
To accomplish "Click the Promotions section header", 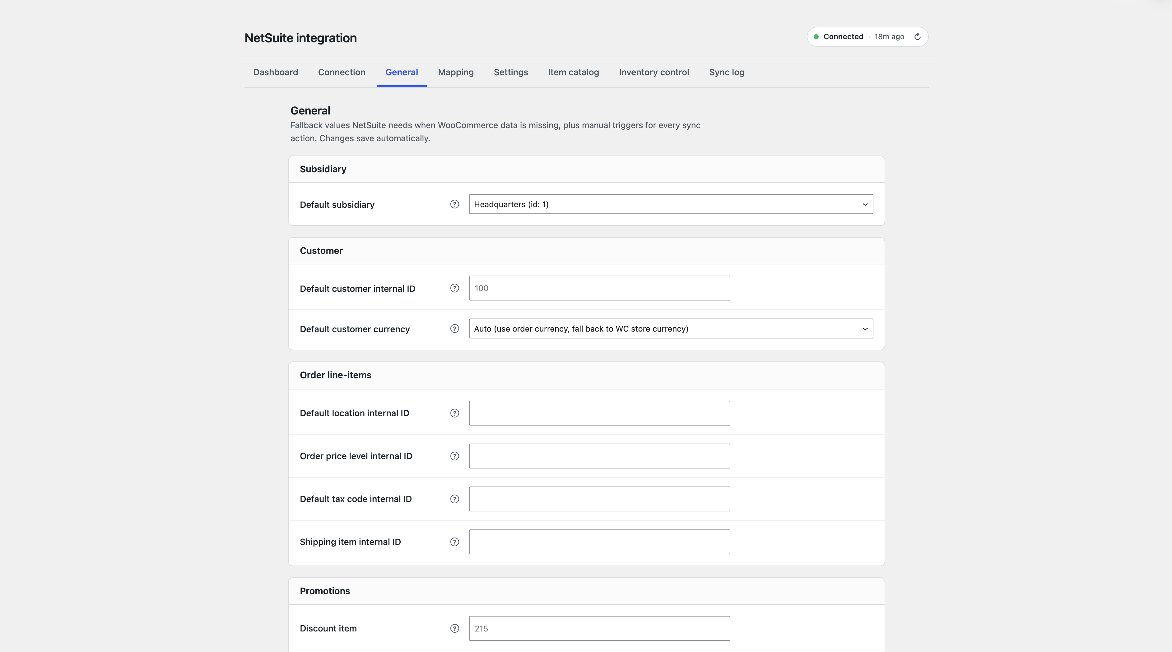I will [586, 591].
